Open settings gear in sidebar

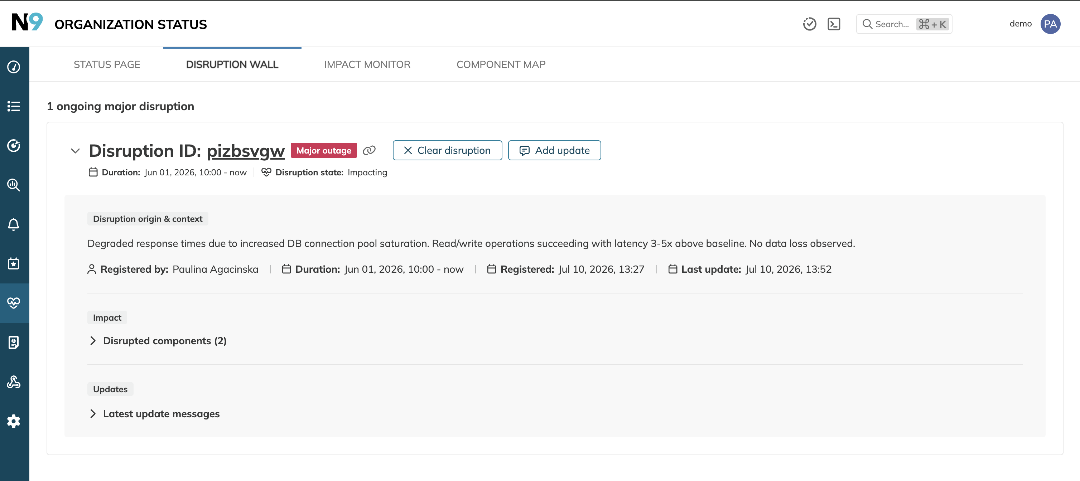click(14, 421)
